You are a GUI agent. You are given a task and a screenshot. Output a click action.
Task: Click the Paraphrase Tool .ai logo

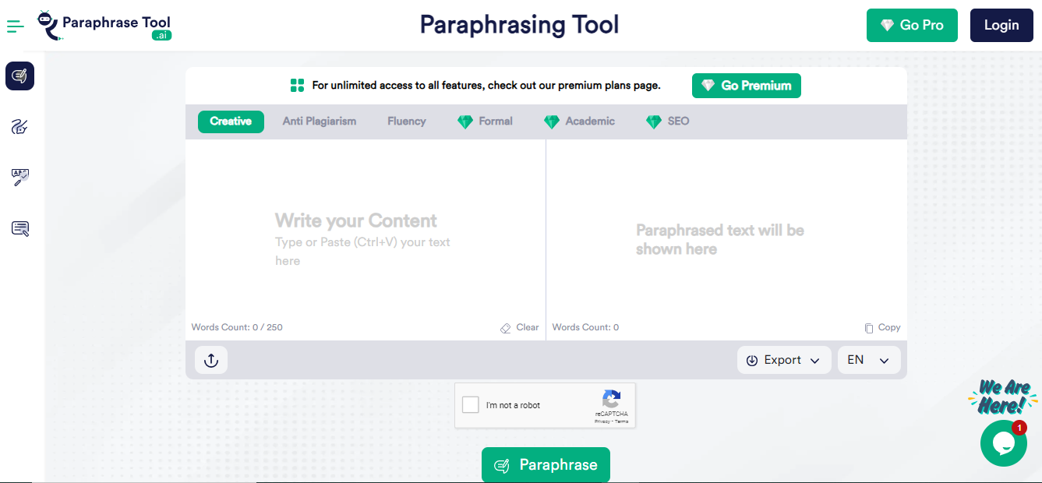click(105, 26)
